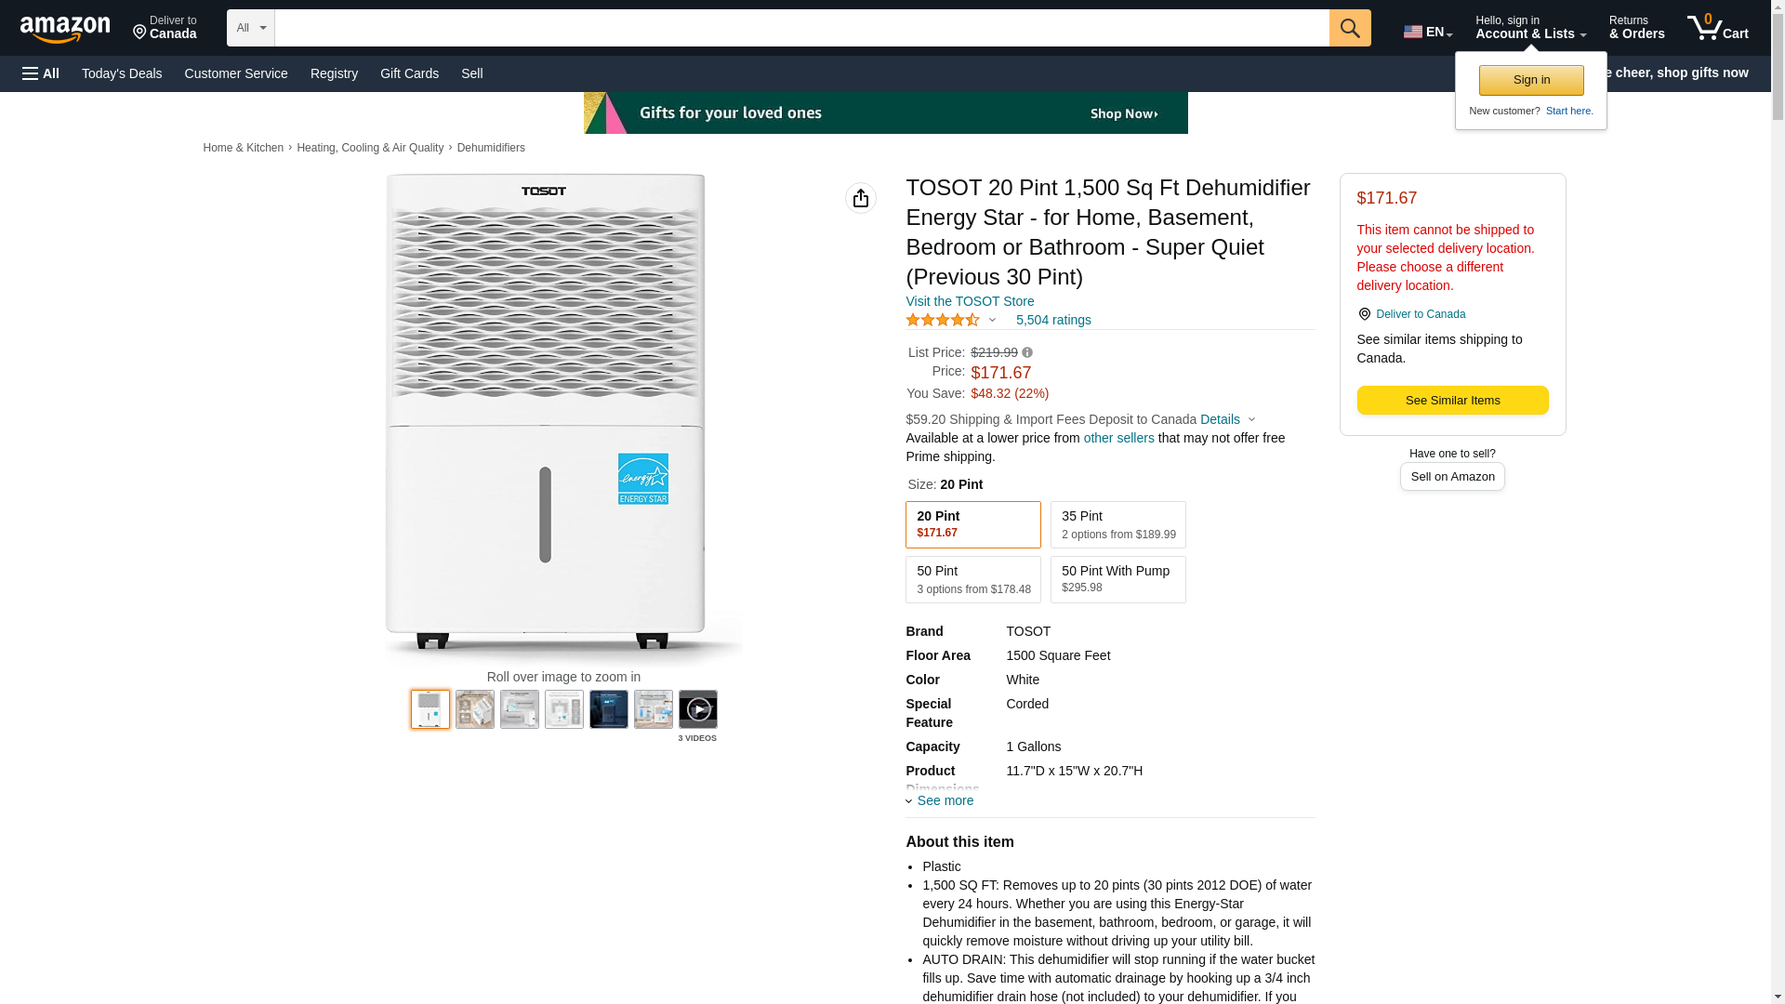The height and width of the screenshot is (1004, 1785).
Task: Click the share icon beside product image
Action: tap(860, 198)
